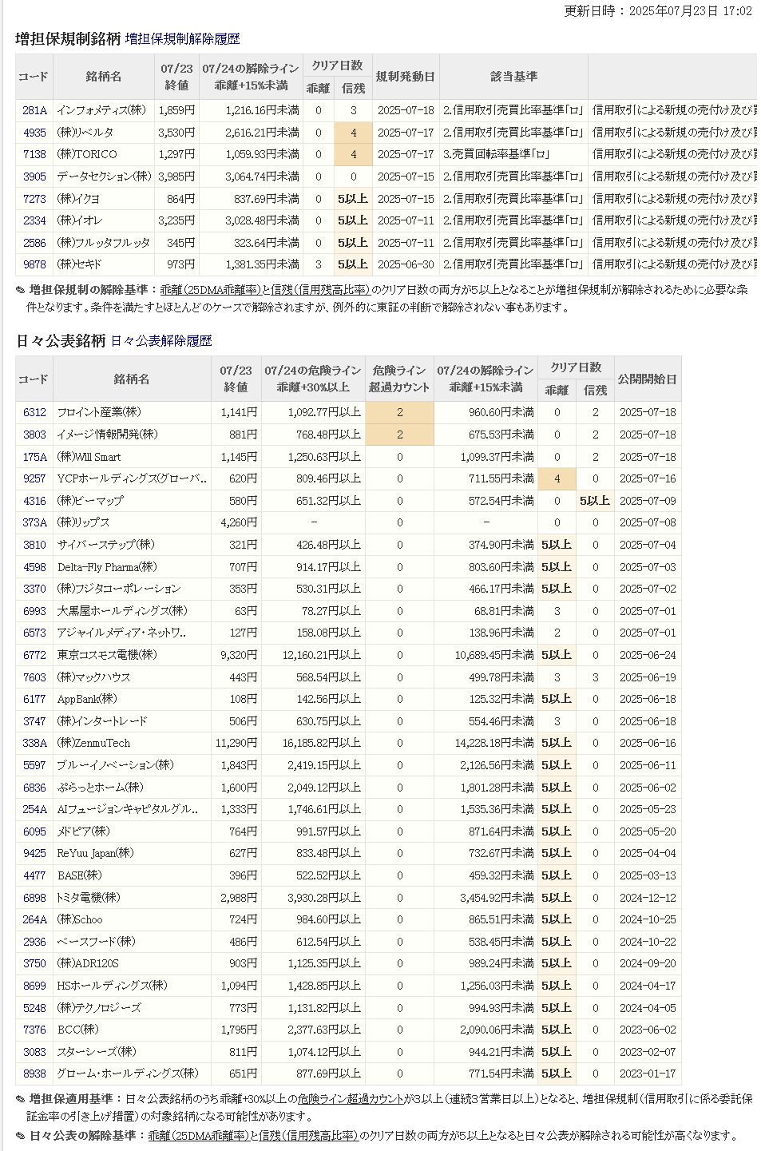Open stock code 4477

tap(34, 875)
